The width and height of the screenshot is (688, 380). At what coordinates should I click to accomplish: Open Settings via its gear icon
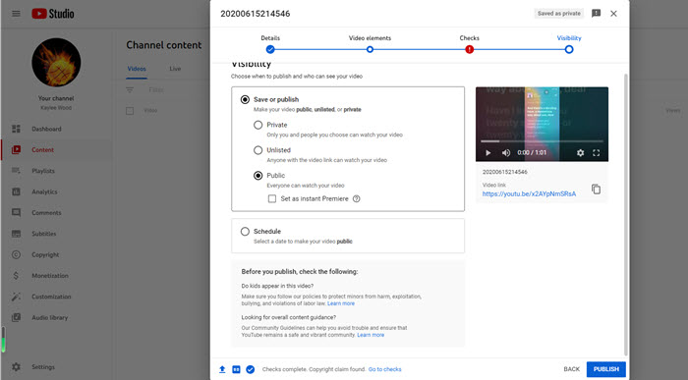pos(17,367)
